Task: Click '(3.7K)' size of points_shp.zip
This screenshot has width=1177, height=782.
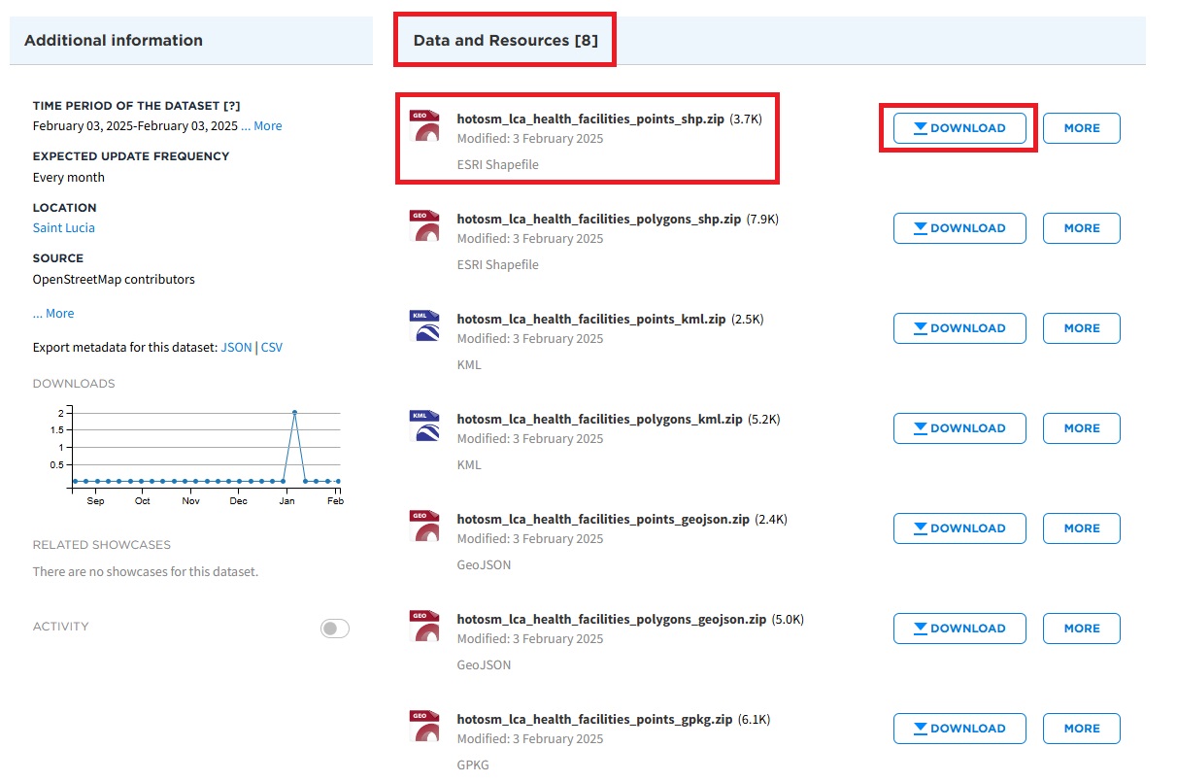Action: coord(746,119)
